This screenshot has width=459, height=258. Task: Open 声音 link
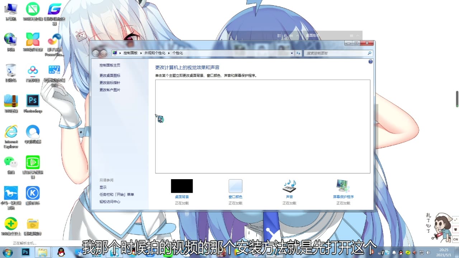coord(289,197)
